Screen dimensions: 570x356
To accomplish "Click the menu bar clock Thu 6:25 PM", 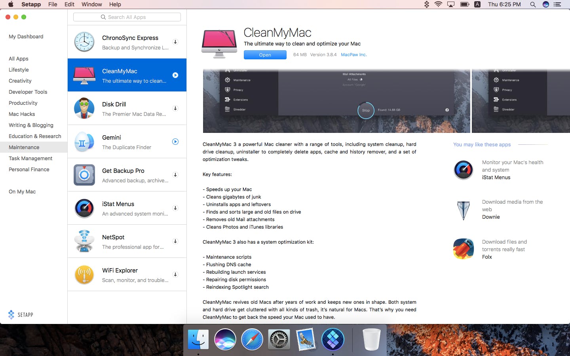I will (x=504, y=4).
